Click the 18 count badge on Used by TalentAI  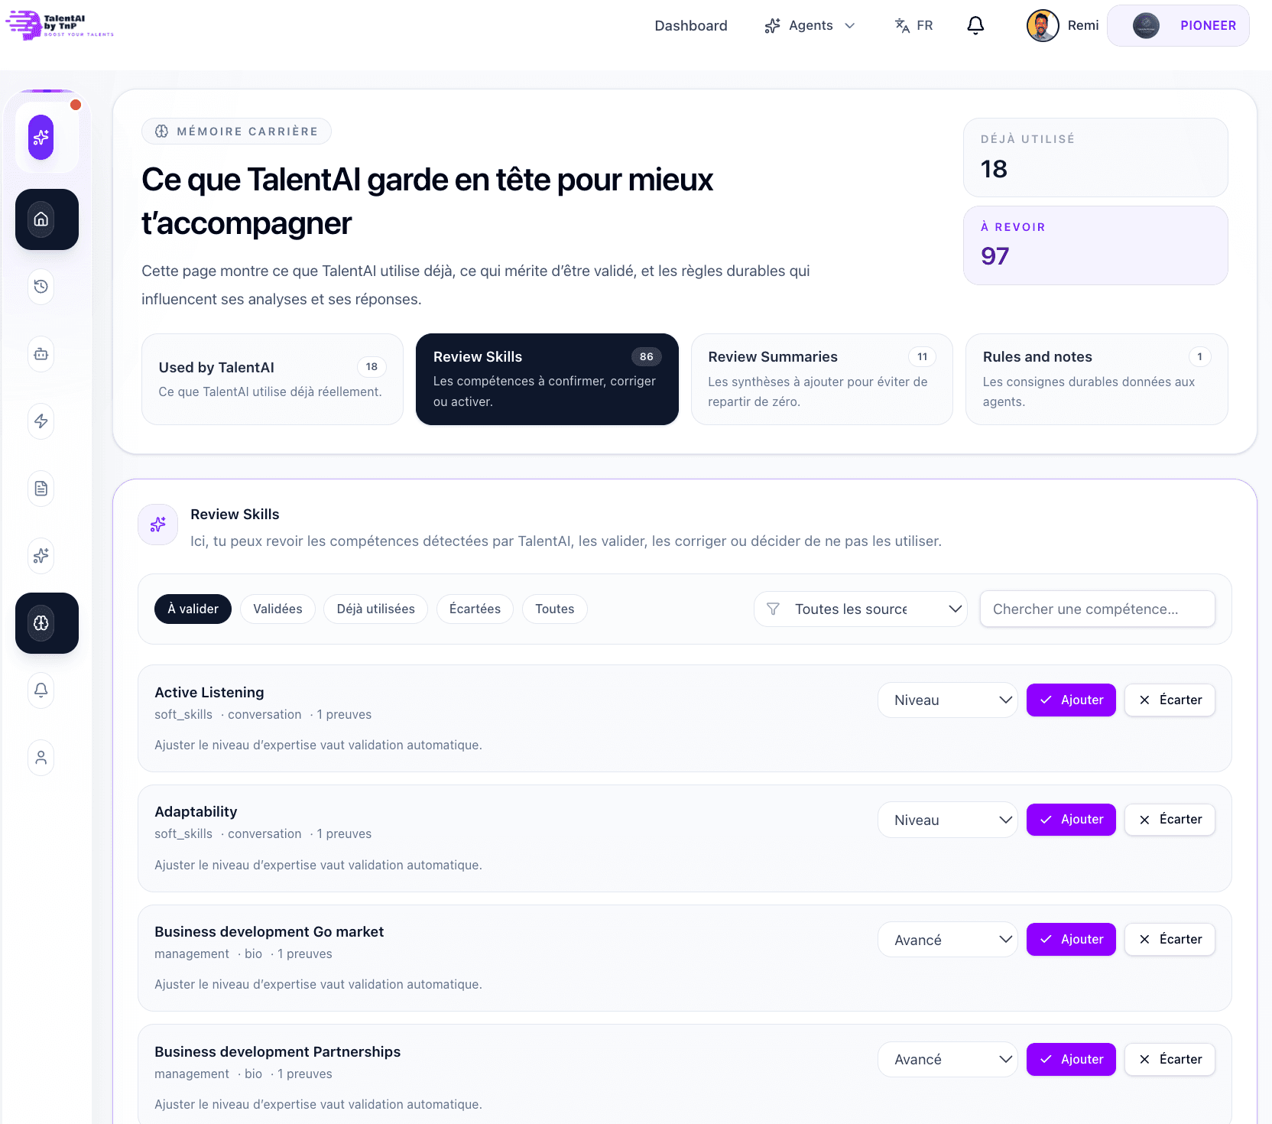click(x=372, y=367)
